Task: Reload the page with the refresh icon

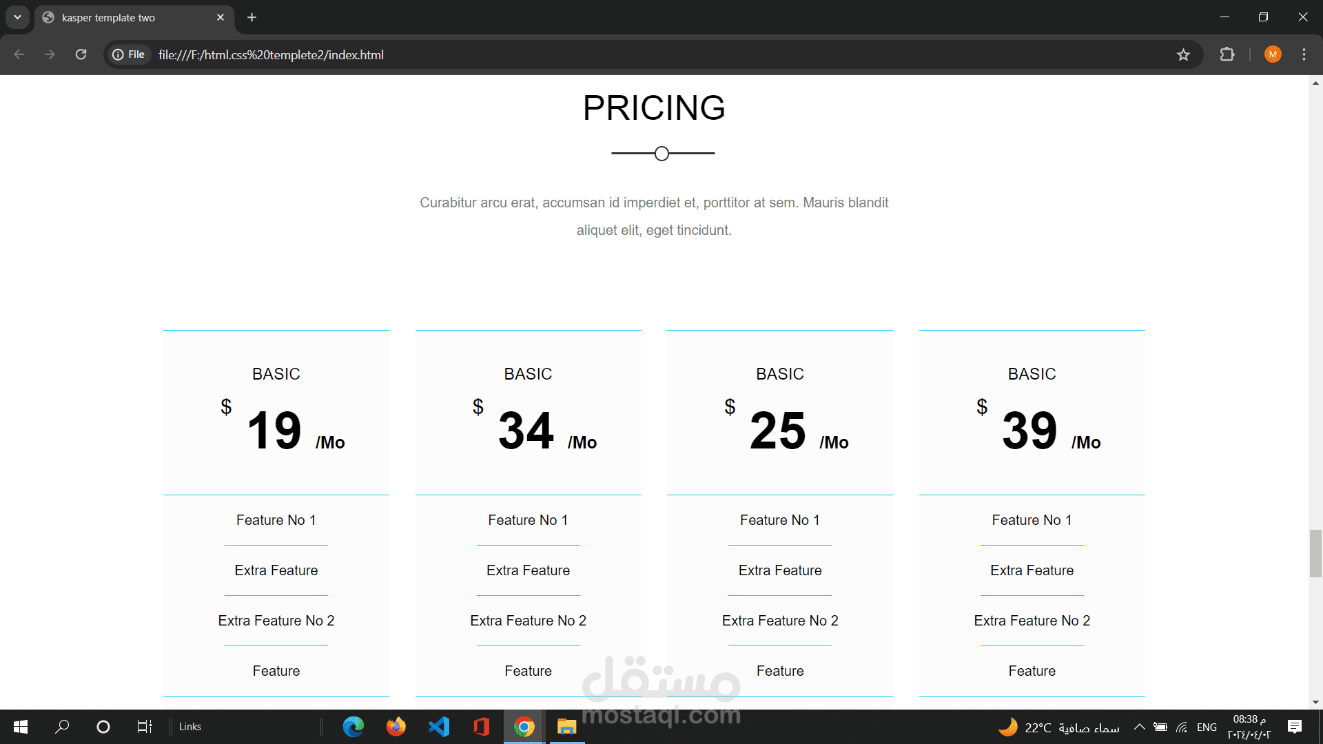Action: 81,54
